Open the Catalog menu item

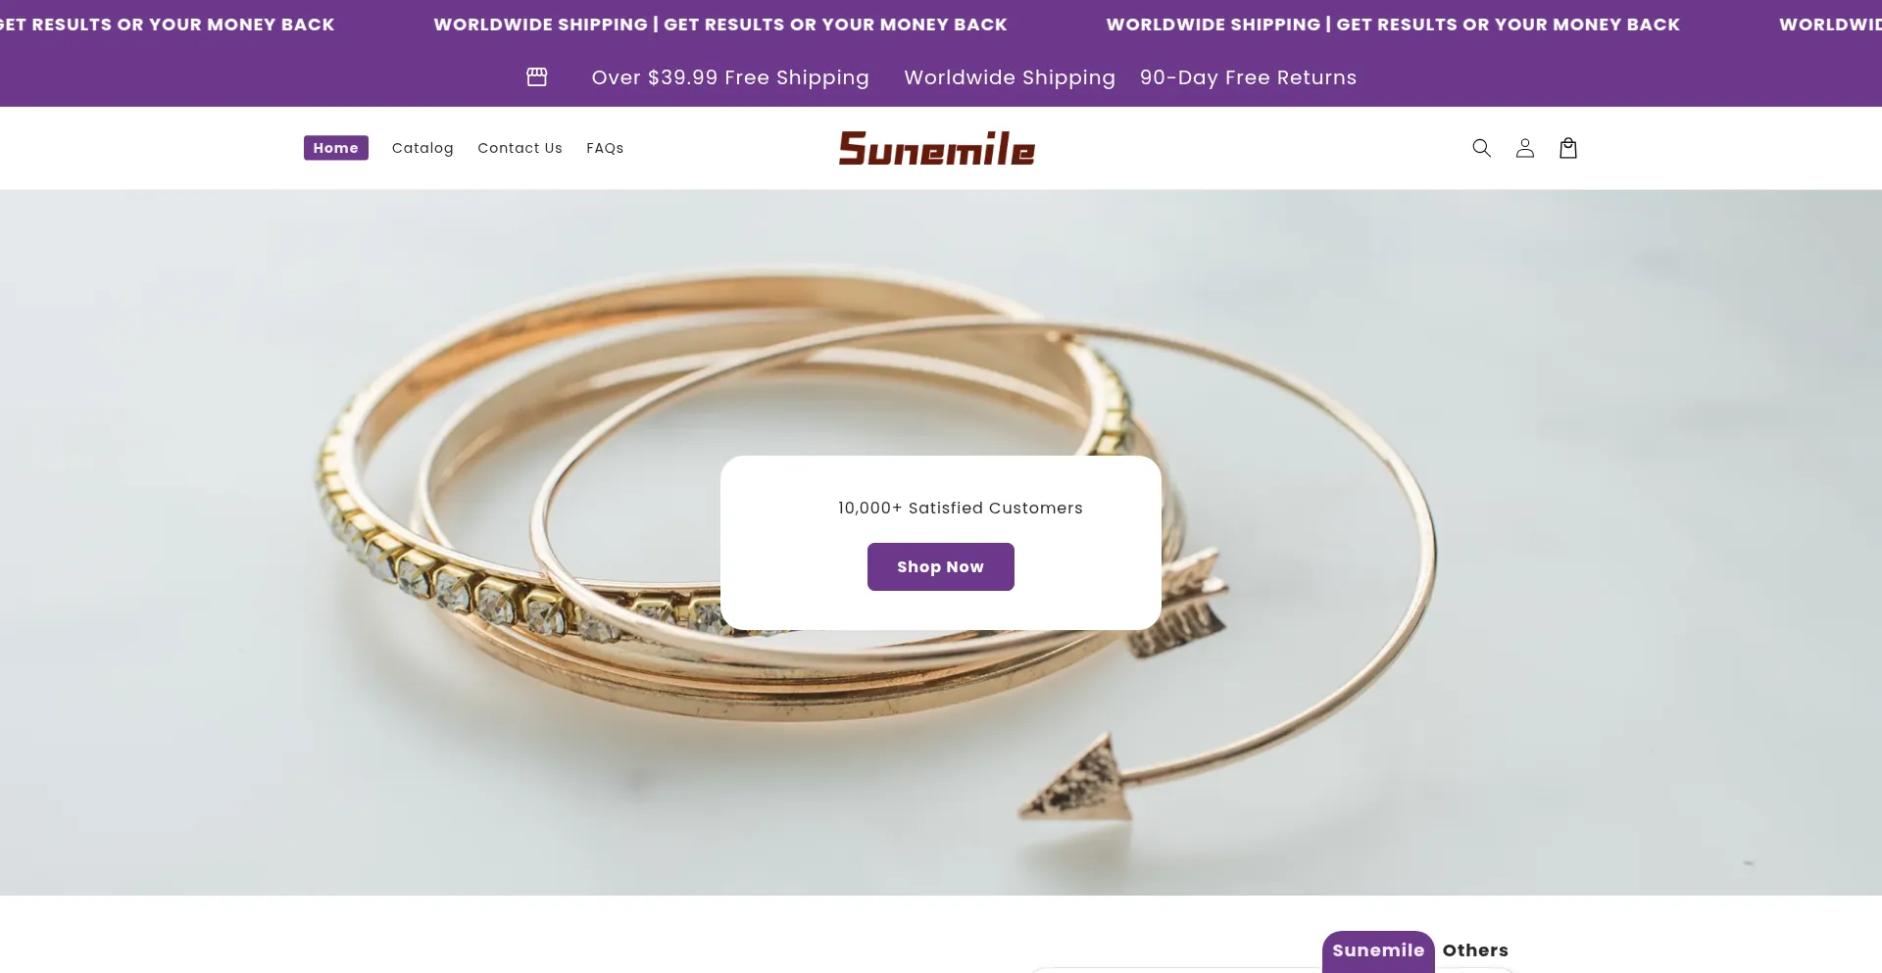click(x=422, y=148)
